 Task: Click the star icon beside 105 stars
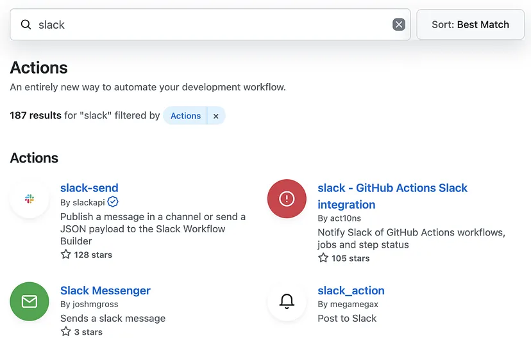tap(323, 259)
